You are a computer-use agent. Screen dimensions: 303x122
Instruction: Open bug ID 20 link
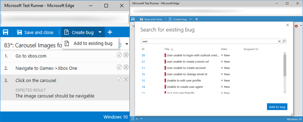[143, 55]
